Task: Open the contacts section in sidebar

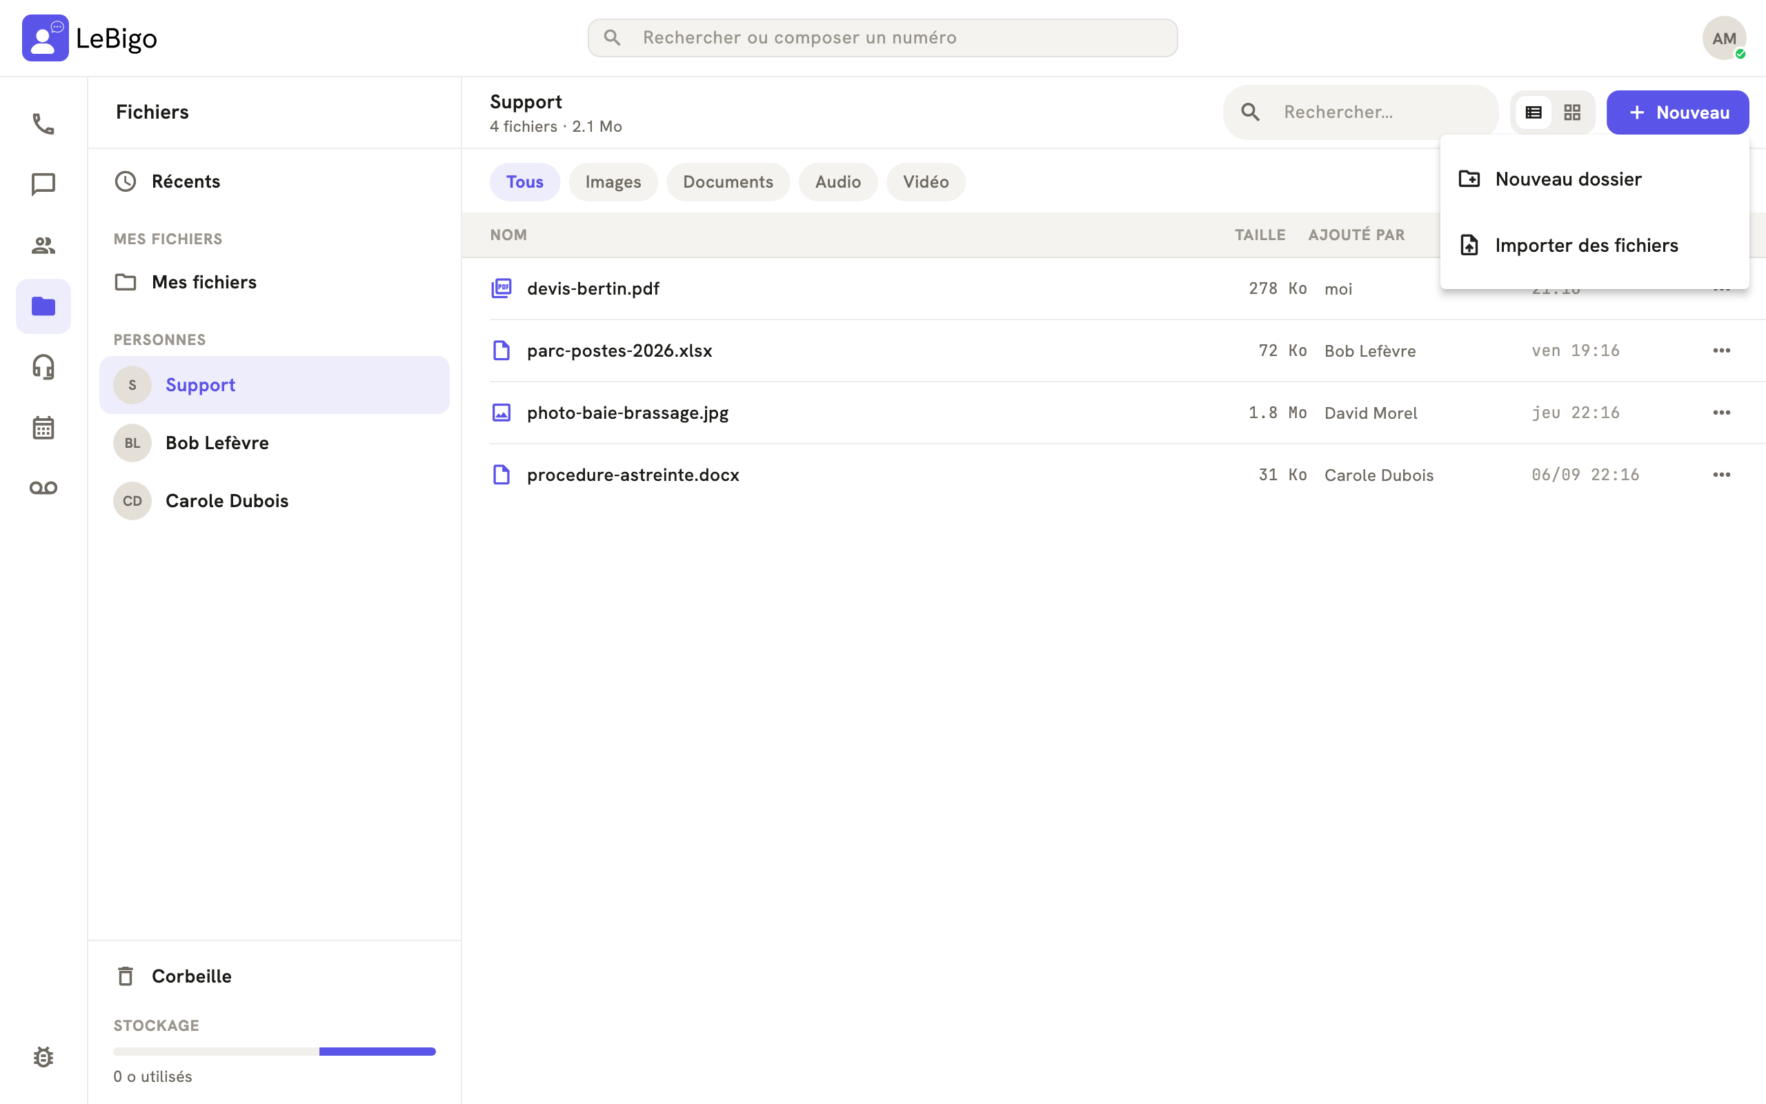Action: (43, 246)
